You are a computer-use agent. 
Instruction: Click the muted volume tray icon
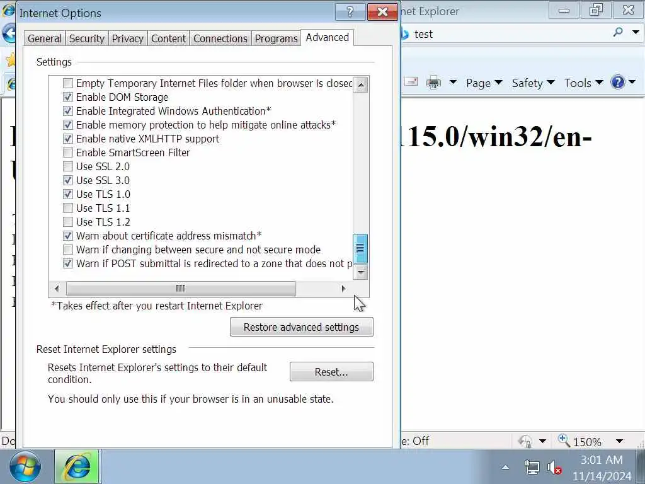tap(554, 468)
